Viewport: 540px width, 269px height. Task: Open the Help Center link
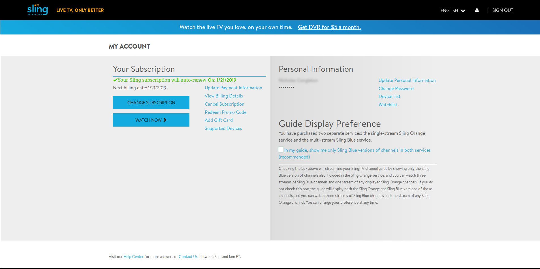133,257
